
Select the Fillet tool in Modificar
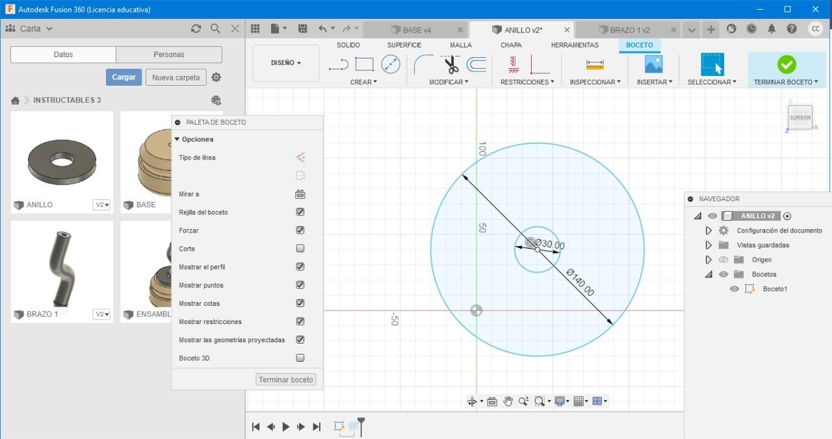(x=423, y=64)
